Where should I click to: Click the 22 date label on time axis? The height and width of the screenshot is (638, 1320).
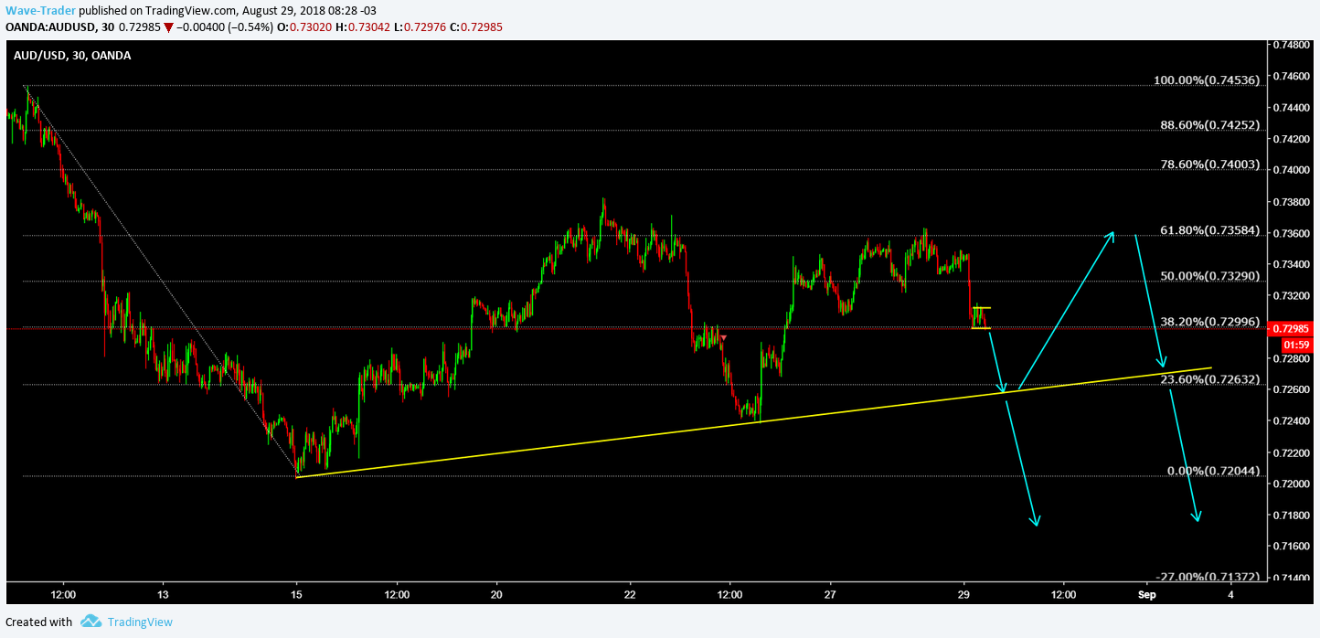(629, 594)
